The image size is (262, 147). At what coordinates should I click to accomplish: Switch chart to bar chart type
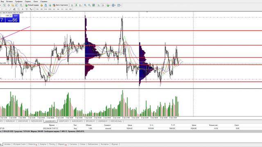coord(72,5)
